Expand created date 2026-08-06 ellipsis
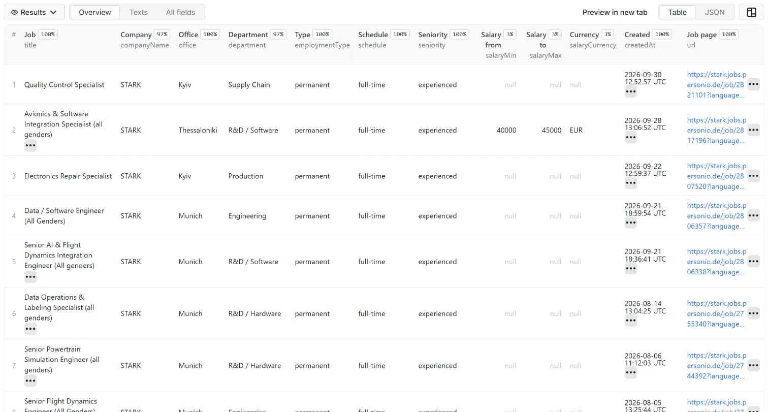 630,373
